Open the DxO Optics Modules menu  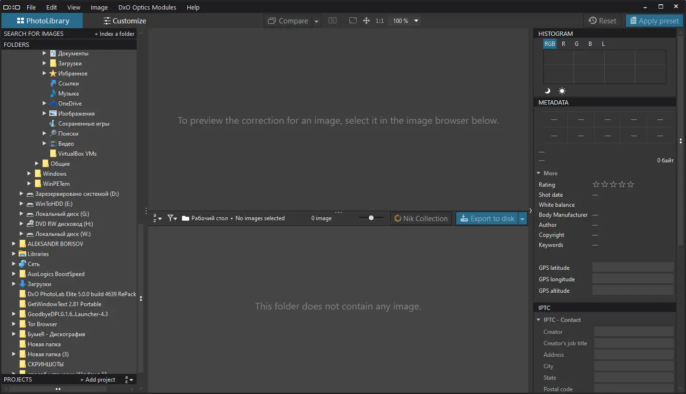coord(147,7)
